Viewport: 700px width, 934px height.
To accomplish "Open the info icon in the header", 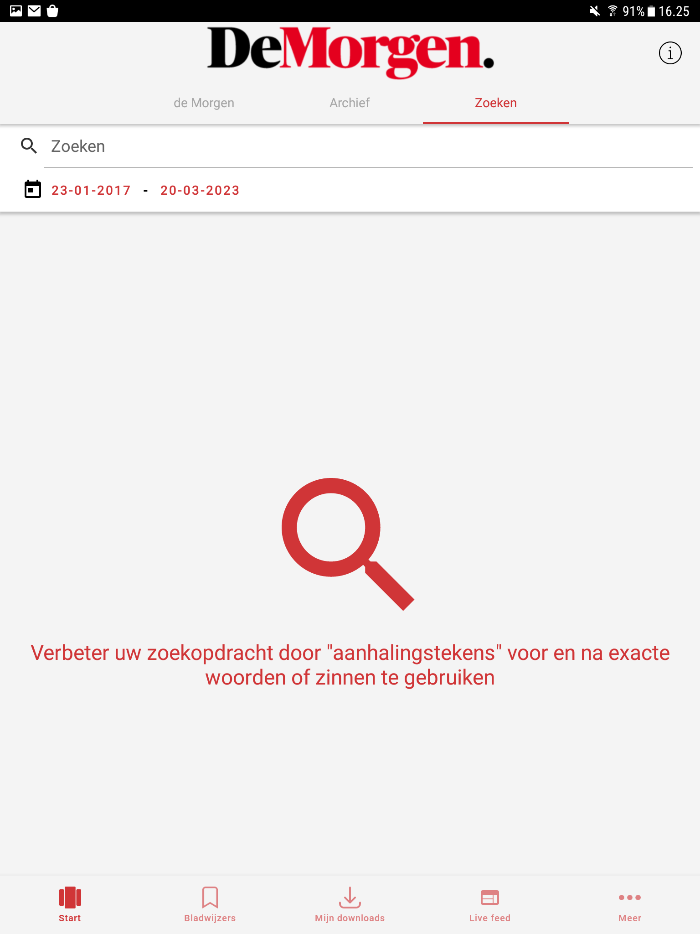I will point(670,53).
